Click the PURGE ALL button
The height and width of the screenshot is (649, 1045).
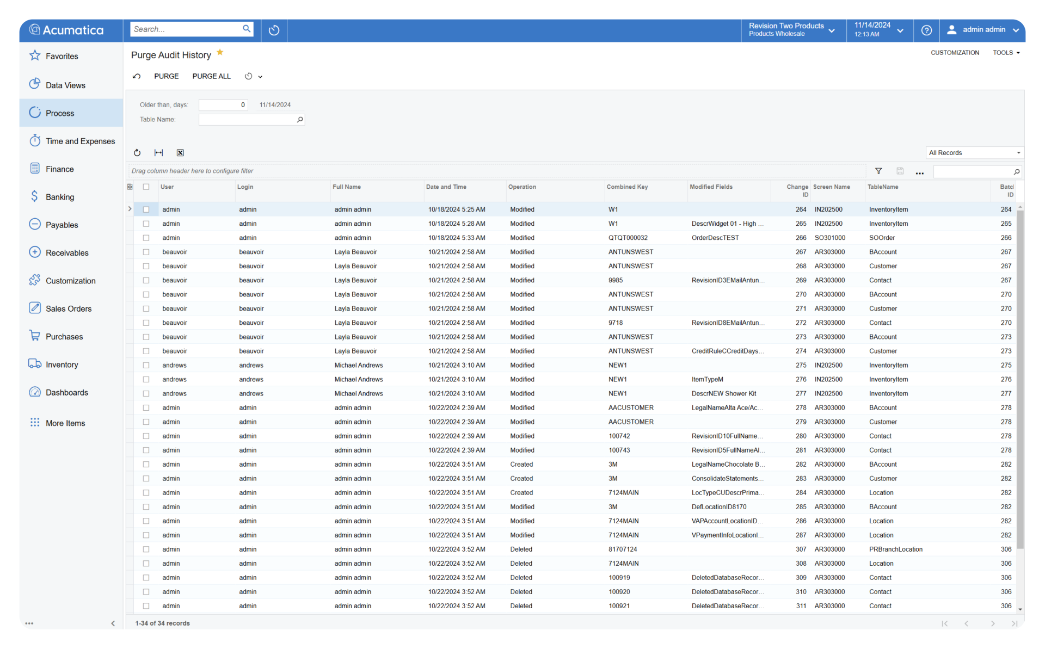(211, 77)
